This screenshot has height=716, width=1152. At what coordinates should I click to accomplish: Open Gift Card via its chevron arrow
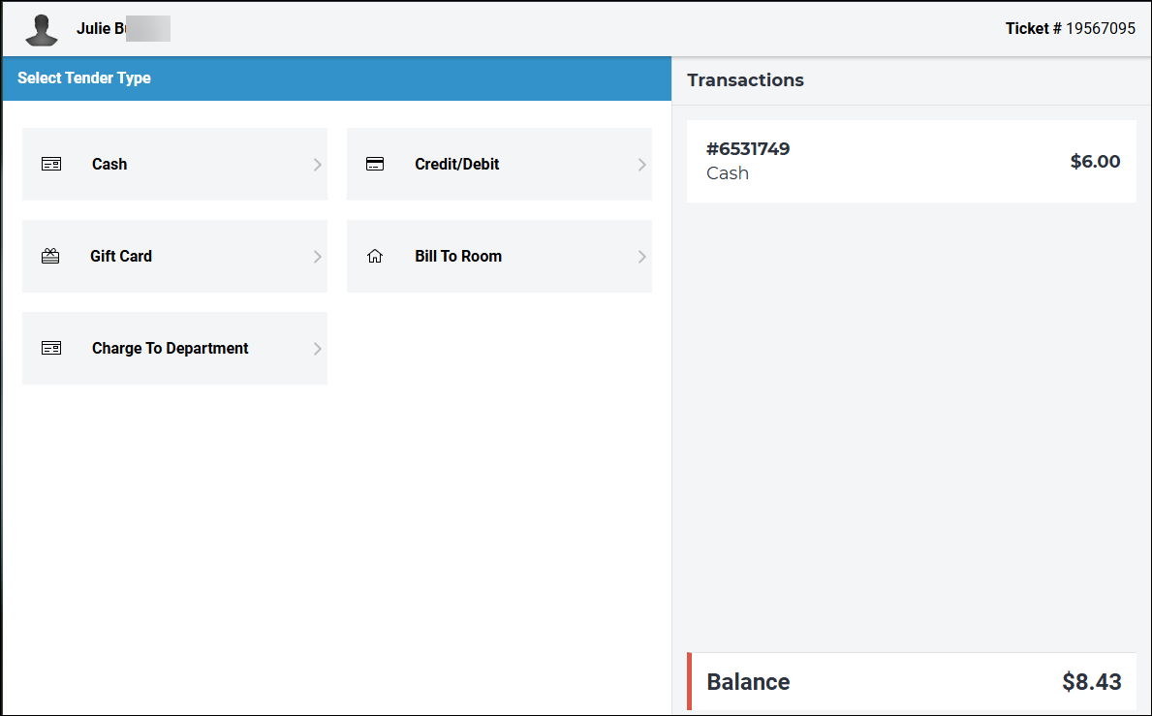[x=318, y=257]
